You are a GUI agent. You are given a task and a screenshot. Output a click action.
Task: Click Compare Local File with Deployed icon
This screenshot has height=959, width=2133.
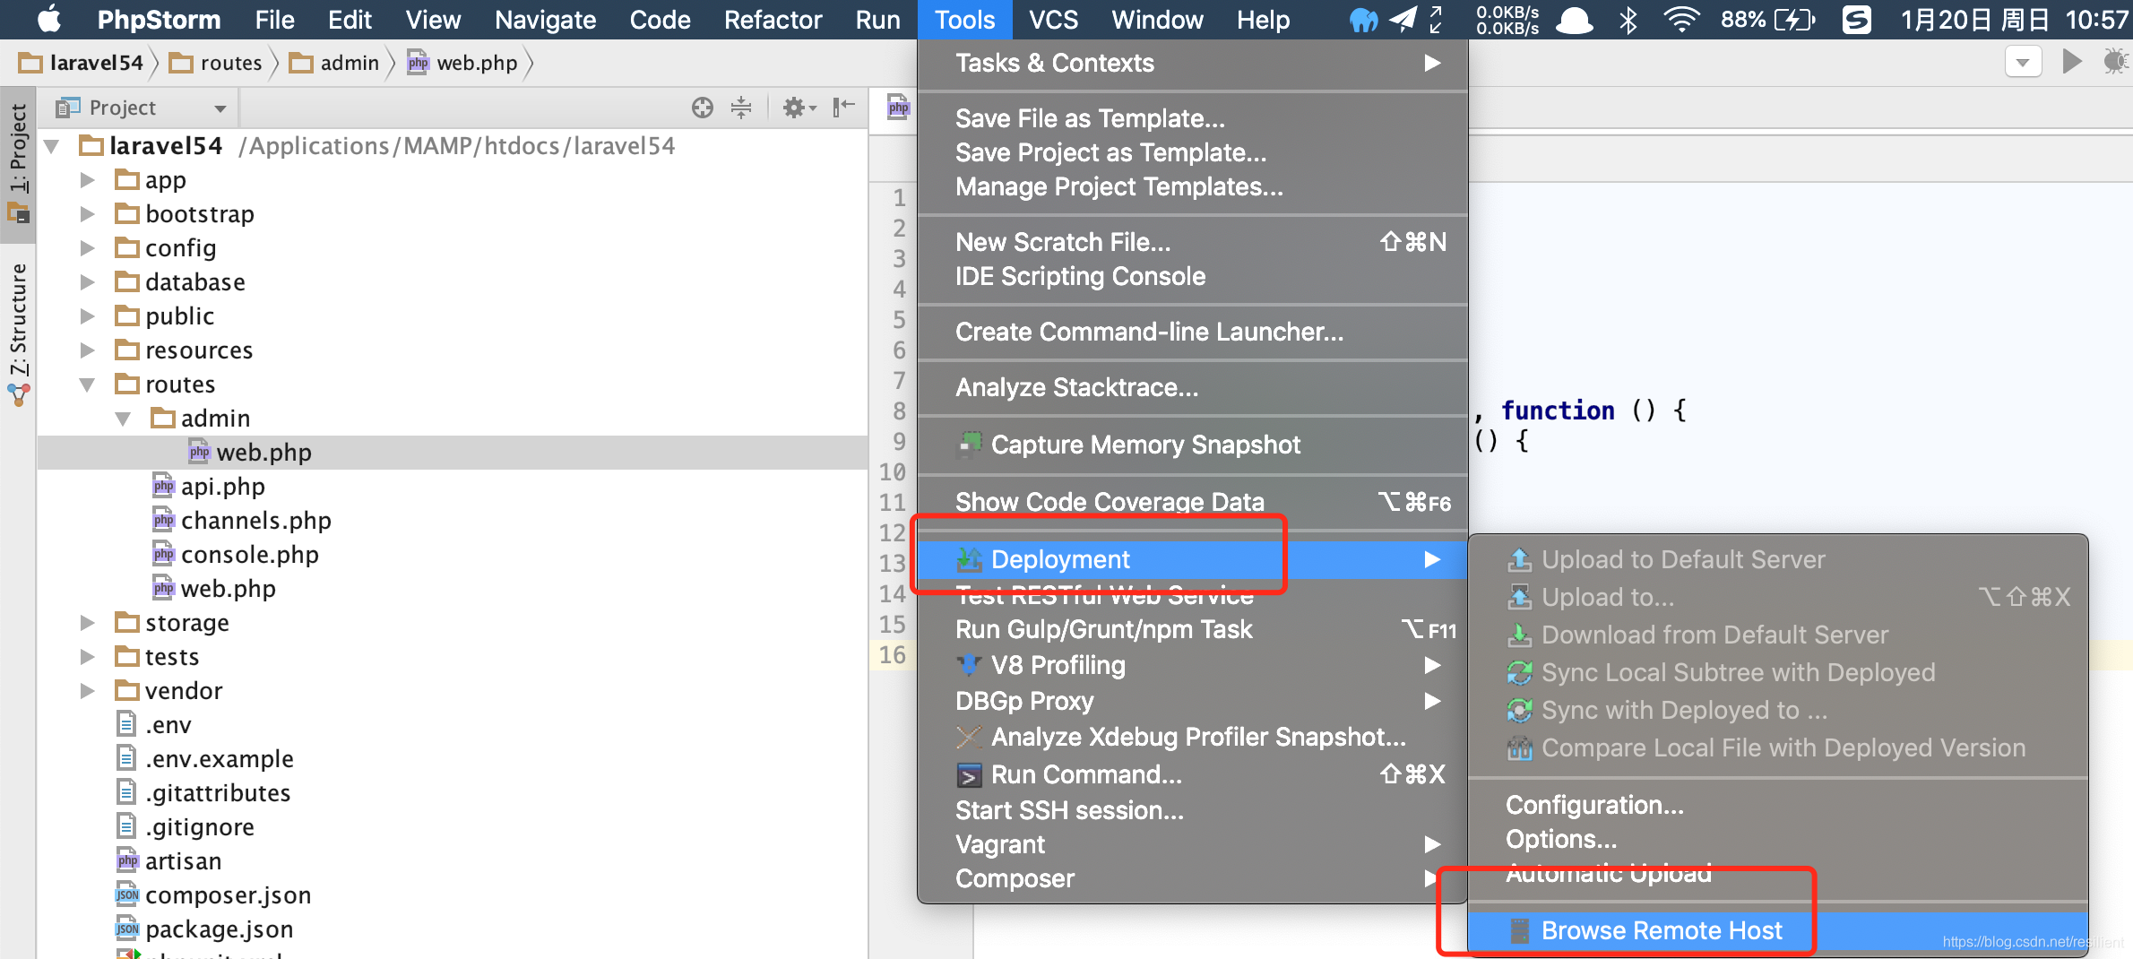click(1519, 748)
